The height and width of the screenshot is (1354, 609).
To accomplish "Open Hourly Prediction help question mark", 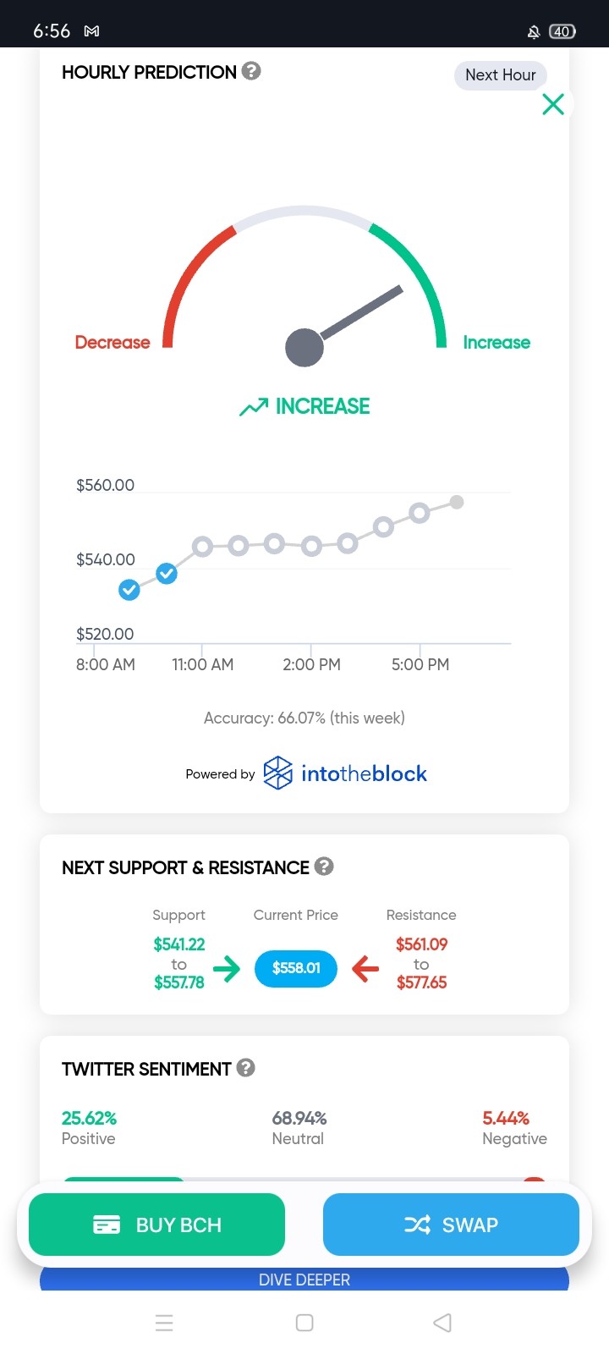I will coord(251,71).
